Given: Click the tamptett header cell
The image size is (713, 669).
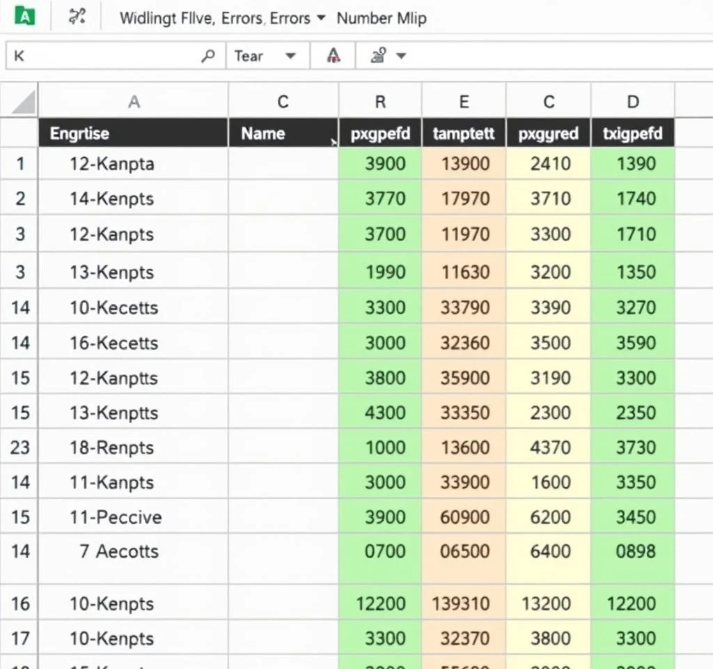Looking at the screenshot, I should tap(464, 133).
